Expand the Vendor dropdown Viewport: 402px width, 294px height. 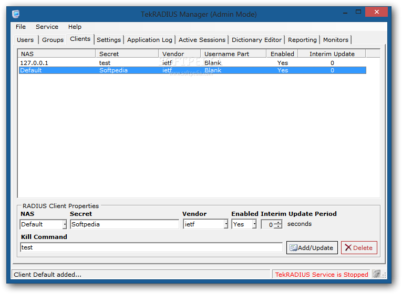pyautogui.click(x=226, y=224)
